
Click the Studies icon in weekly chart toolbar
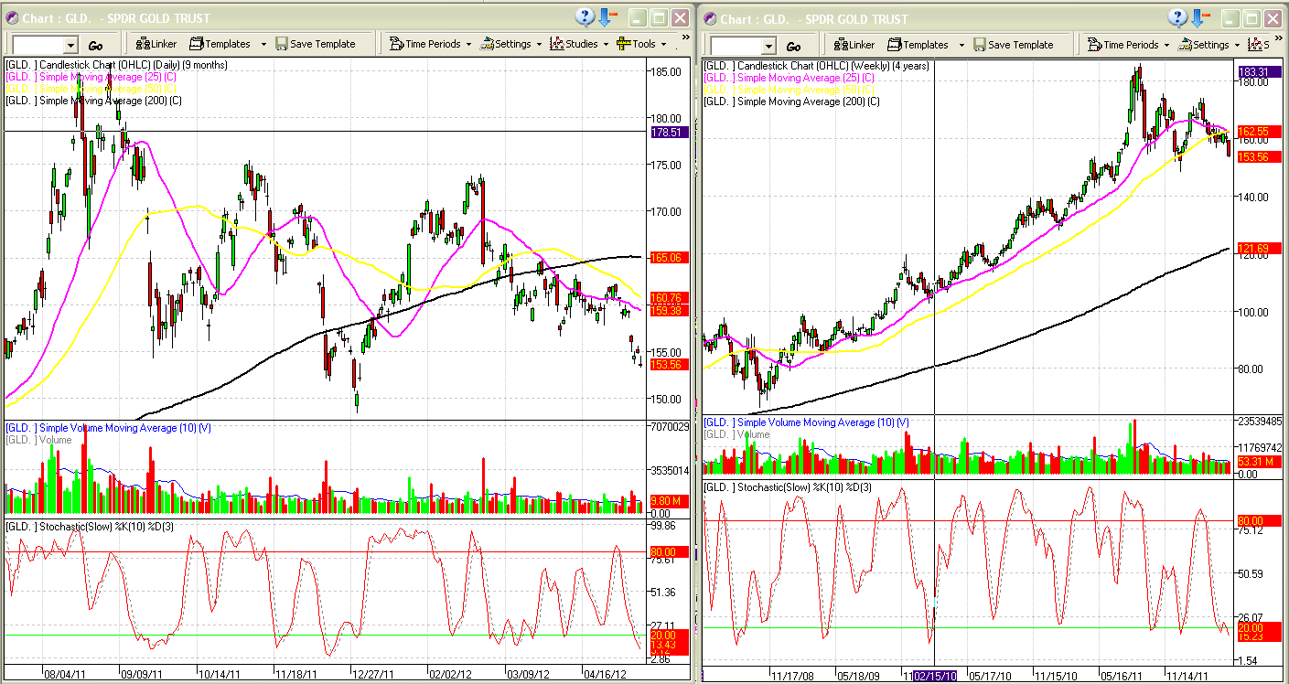point(1255,45)
